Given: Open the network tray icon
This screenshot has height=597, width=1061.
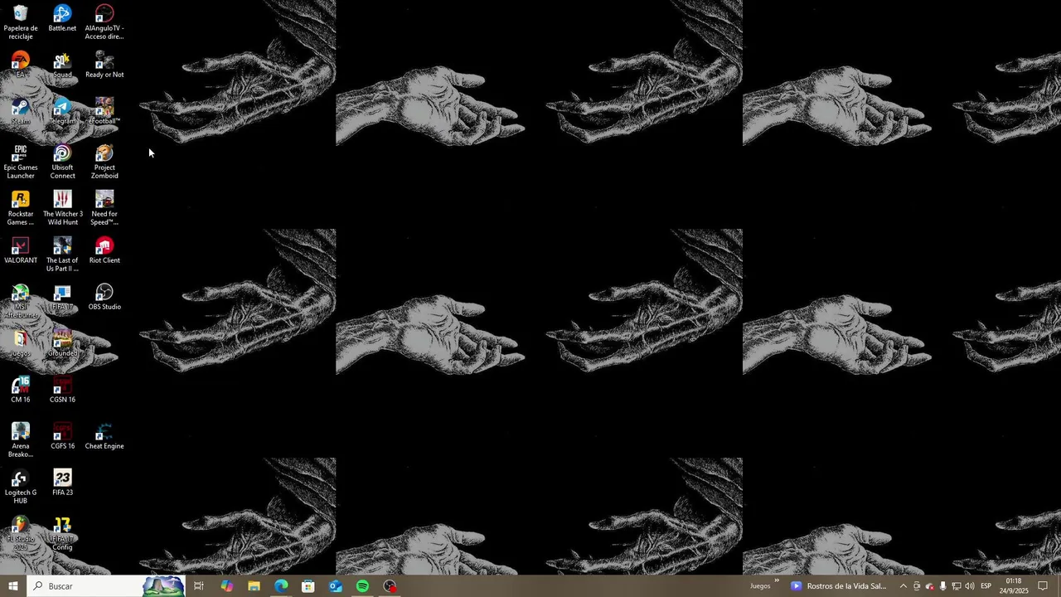Looking at the screenshot, I should (957, 586).
